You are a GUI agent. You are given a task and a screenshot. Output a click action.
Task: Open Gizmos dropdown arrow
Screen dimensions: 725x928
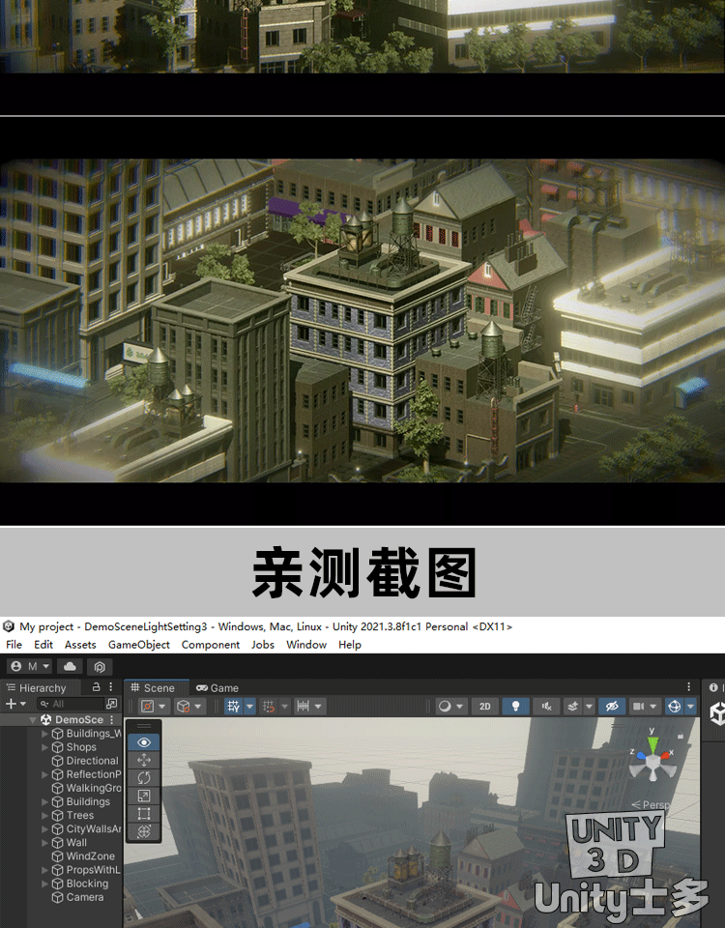[x=690, y=706]
